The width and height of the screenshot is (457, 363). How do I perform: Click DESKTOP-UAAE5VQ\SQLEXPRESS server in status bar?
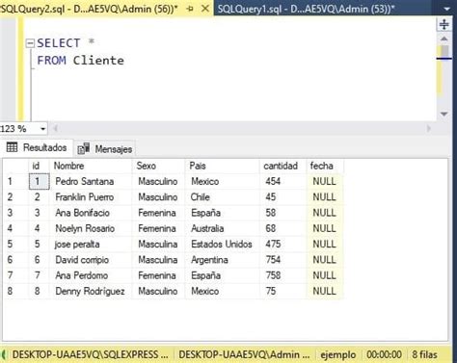click(x=90, y=354)
